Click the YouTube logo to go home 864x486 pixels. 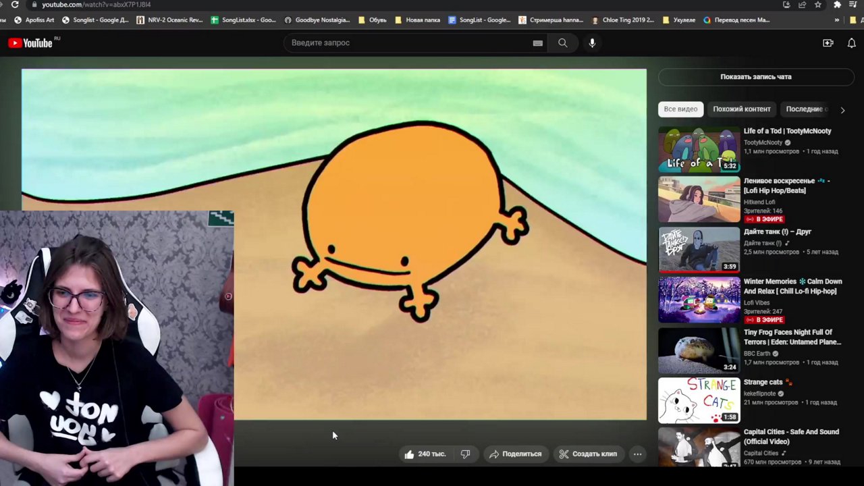[30, 43]
